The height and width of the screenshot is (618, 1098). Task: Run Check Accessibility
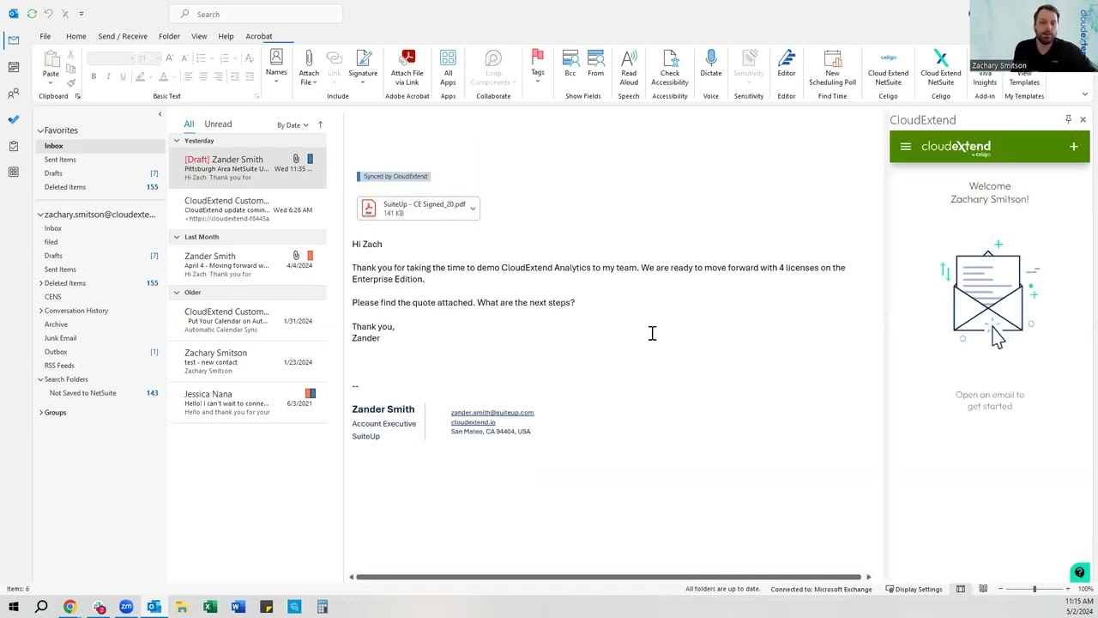[670, 68]
